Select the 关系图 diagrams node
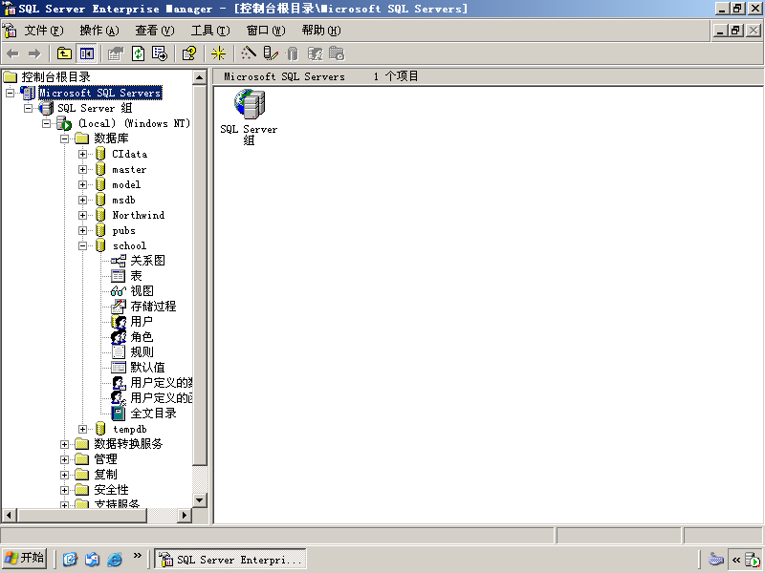Image resolution: width=765 pixels, height=573 pixels. click(x=147, y=261)
